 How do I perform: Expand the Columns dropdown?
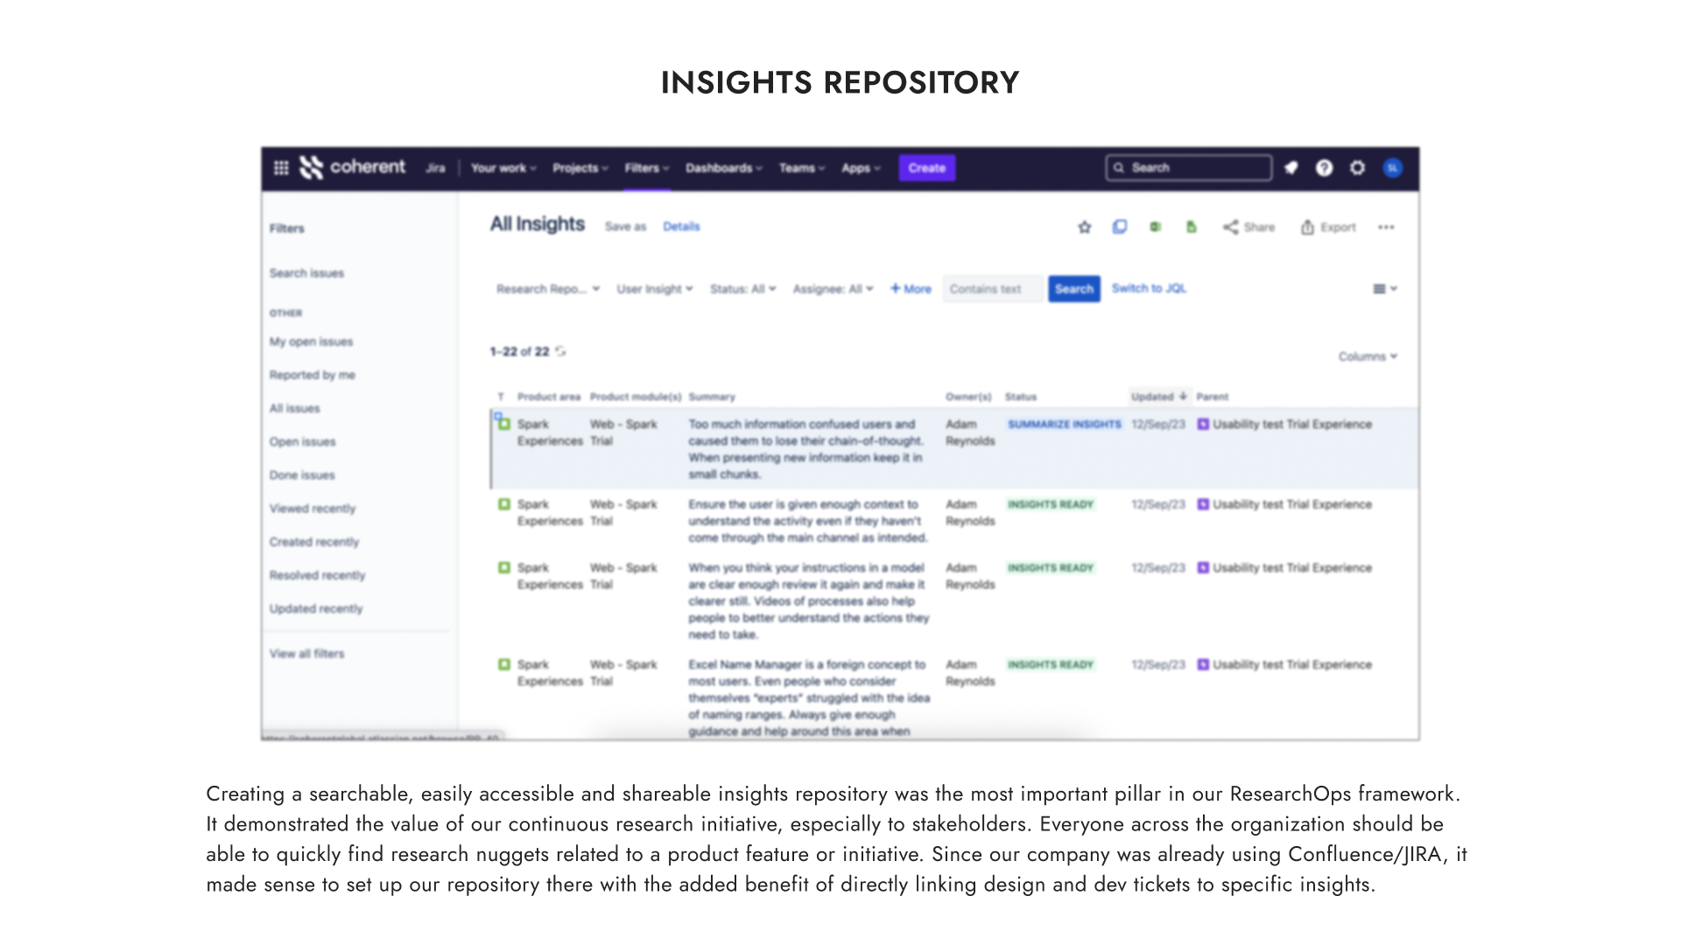1368,357
